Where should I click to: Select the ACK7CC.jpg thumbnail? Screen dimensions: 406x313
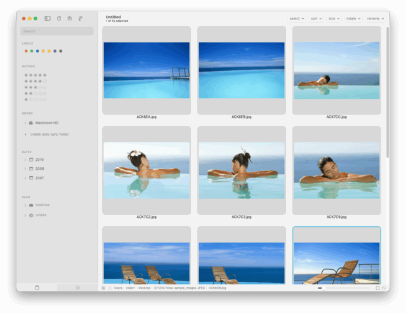pos(336,70)
